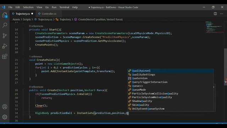The height and width of the screenshot is (128, 227).
Task: Open the Source Control view
Action: [x=5, y=36]
